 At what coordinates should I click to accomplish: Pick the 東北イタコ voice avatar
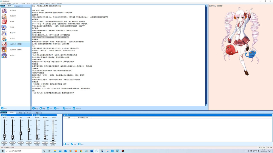click(4, 33)
